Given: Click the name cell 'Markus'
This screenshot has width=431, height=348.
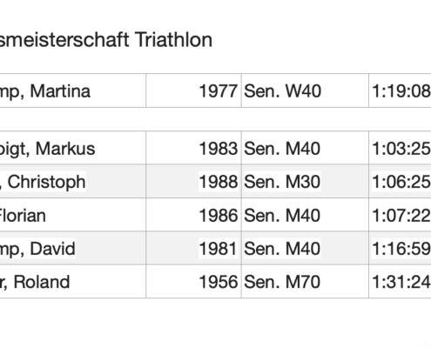Looking at the screenshot, I should tap(72, 148).
